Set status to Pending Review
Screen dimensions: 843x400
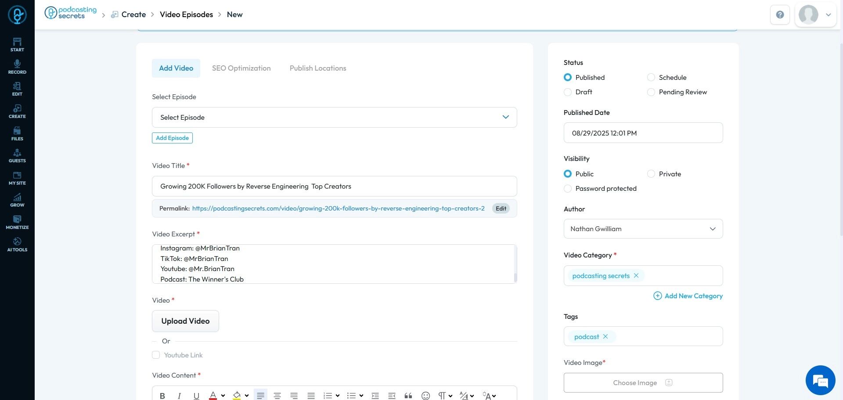click(651, 92)
